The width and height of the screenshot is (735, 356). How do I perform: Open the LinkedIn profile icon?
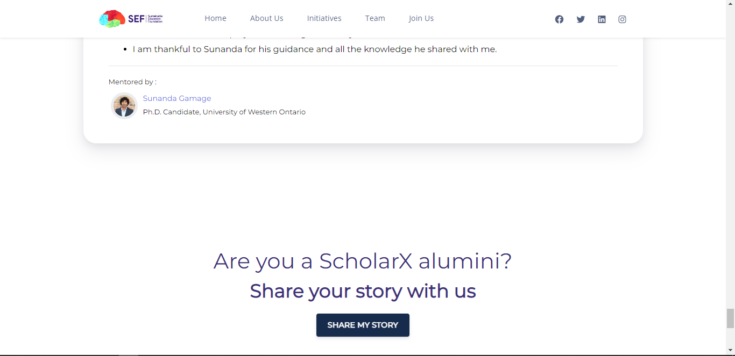(602, 19)
